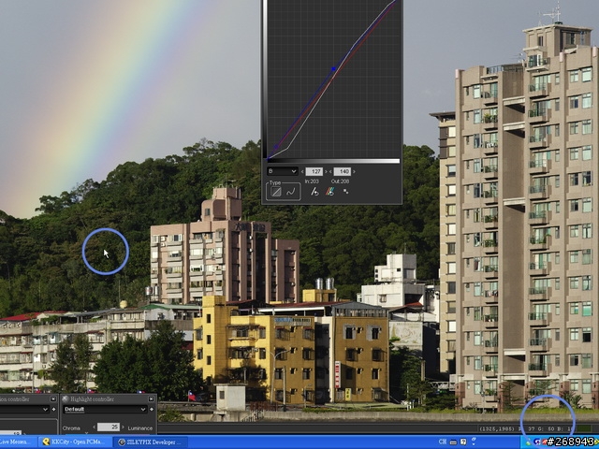The image size is (599, 449).
Task: Click the left controller preset add icon
Action: [x=54, y=410]
